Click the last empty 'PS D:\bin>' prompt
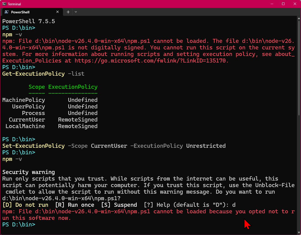The image size is (301, 235). [x=19, y=224]
